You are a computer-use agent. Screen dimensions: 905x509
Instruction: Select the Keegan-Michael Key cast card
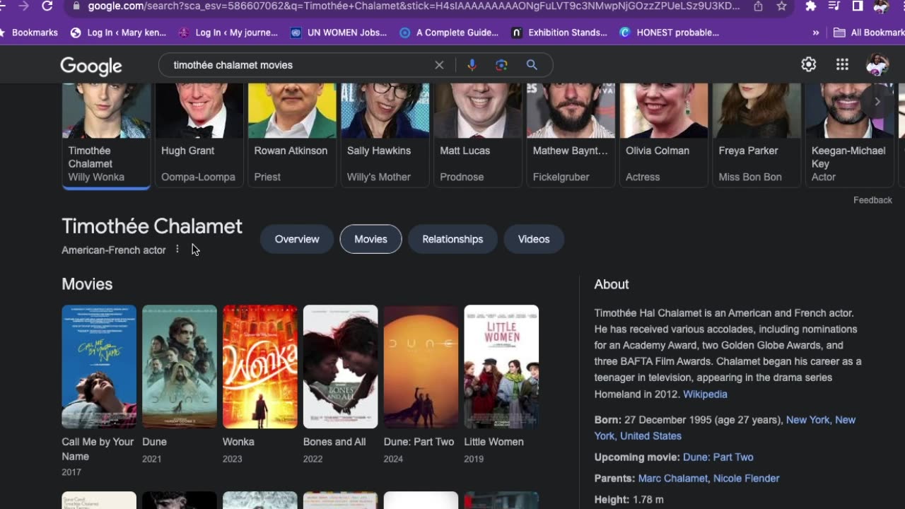pyautogui.click(x=850, y=134)
